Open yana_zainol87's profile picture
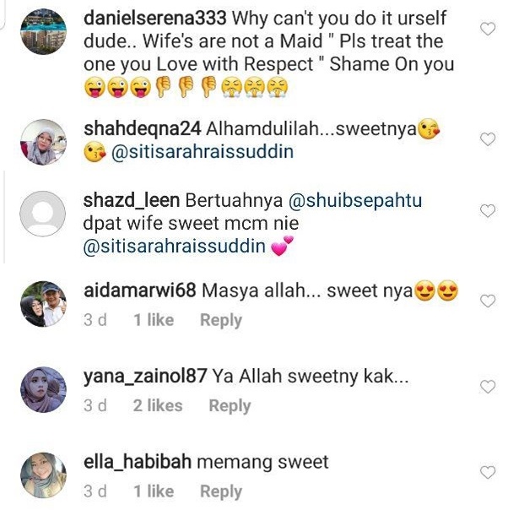524x510 pixels. [43, 389]
